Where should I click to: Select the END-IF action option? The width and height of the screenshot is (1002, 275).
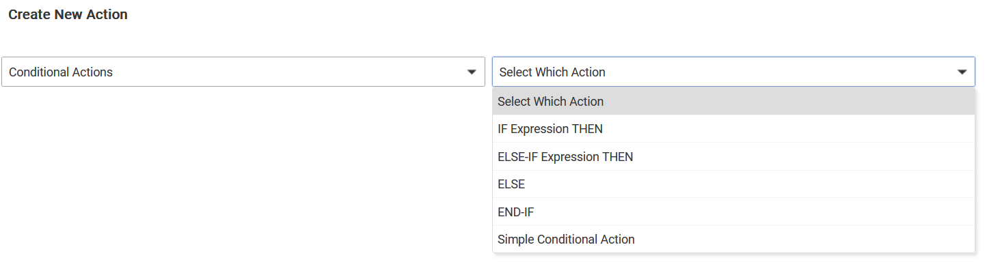point(516,212)
